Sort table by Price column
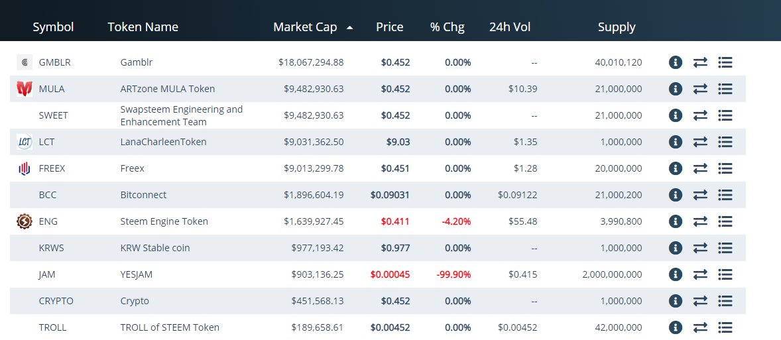Image resolution: width=781 pixels, height=340 pixels. pos(389,27)
